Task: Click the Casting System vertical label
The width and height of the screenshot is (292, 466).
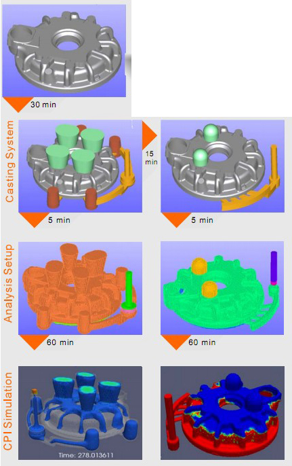Action: point(9,162)
